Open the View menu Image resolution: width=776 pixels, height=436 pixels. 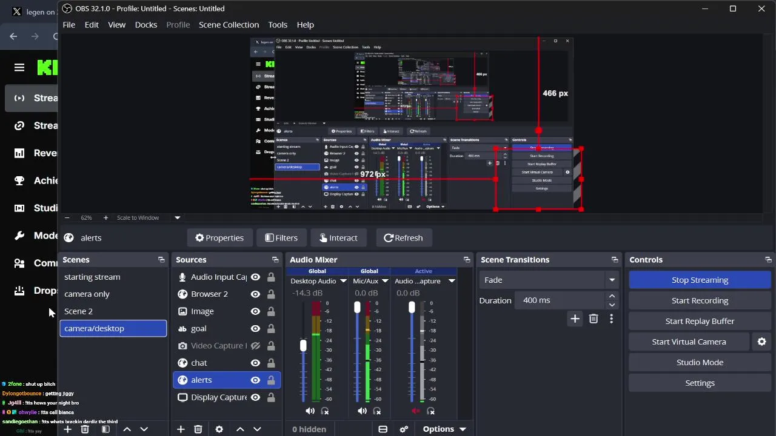click(116, 25)
